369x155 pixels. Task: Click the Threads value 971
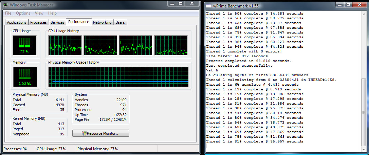[x=123, y=105]
